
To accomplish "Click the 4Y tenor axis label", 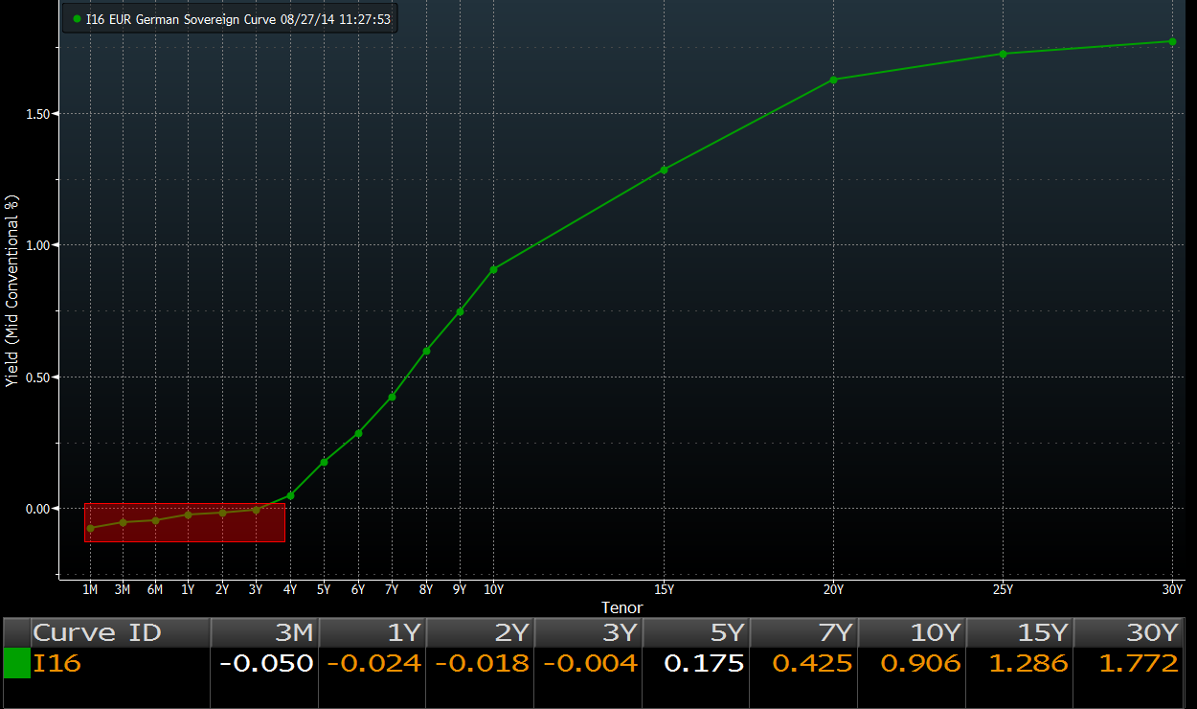I will tap(290, 589).
